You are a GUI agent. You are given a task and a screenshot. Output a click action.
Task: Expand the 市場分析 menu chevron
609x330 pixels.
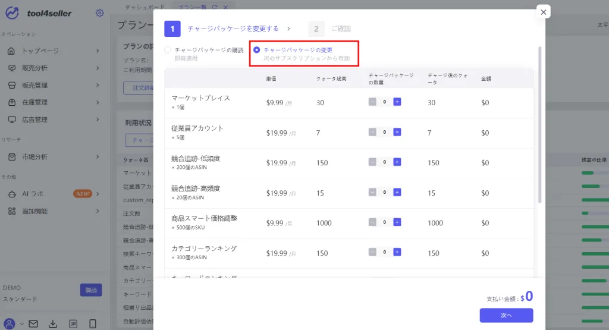click(98, 157)
